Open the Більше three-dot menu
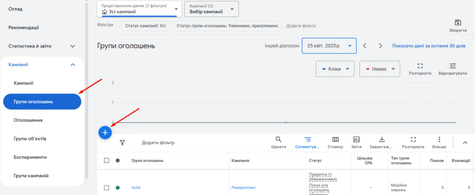The width and height of the screenshot is (475, 195). pyautogui.click(x=439, y=140)
